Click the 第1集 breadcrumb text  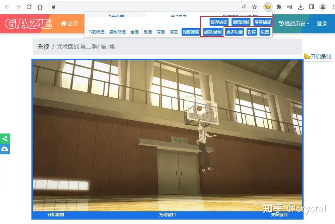(108, 46)
